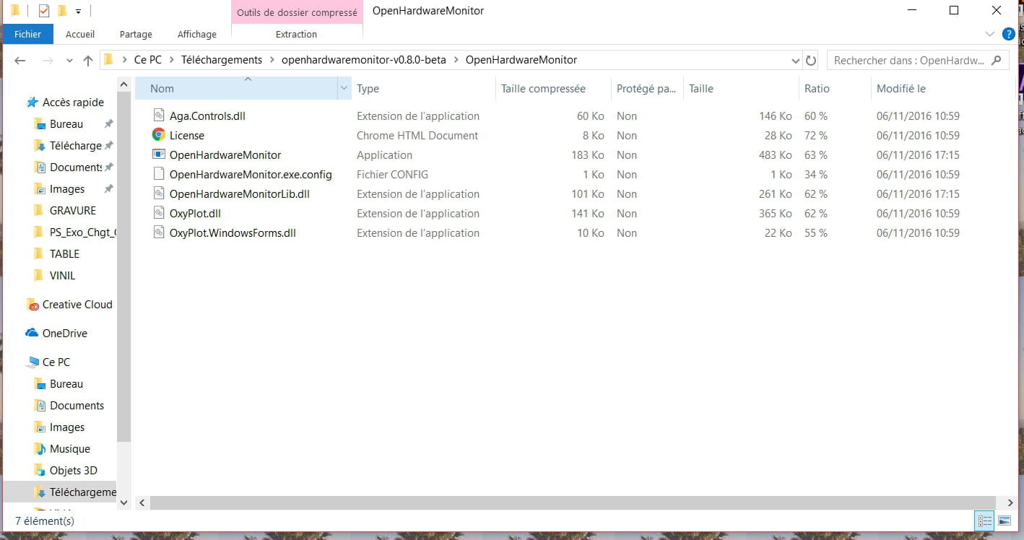The height and width of the screenshot is (540, 1024).
Task: Expand the ribbon with the chevron
Action: 990,34
